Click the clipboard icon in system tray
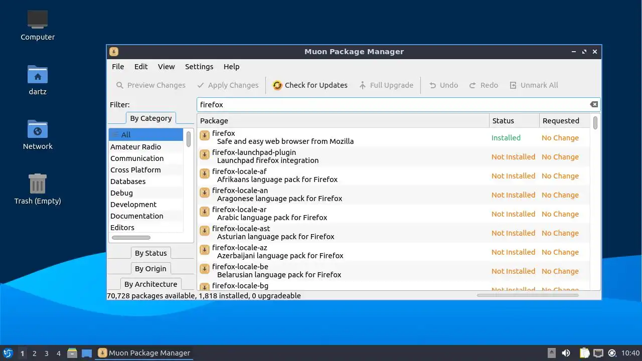The image size is (642, 361). click(x=584, y=353)
